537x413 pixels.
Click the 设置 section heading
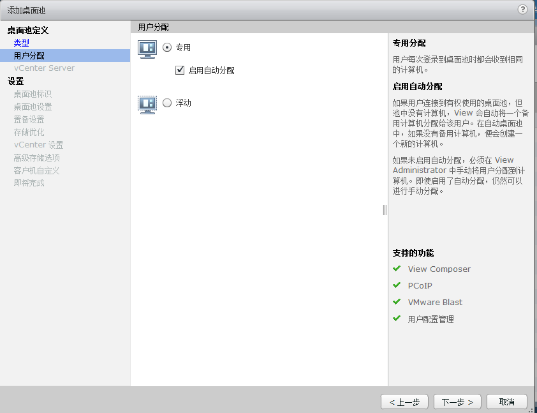tap(16, 81)
